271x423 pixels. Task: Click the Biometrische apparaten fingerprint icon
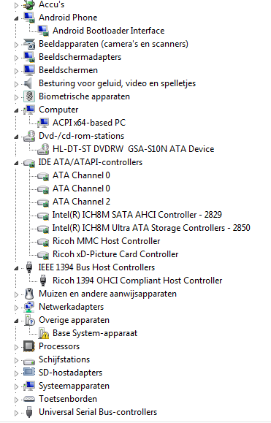tap(29, 96)
